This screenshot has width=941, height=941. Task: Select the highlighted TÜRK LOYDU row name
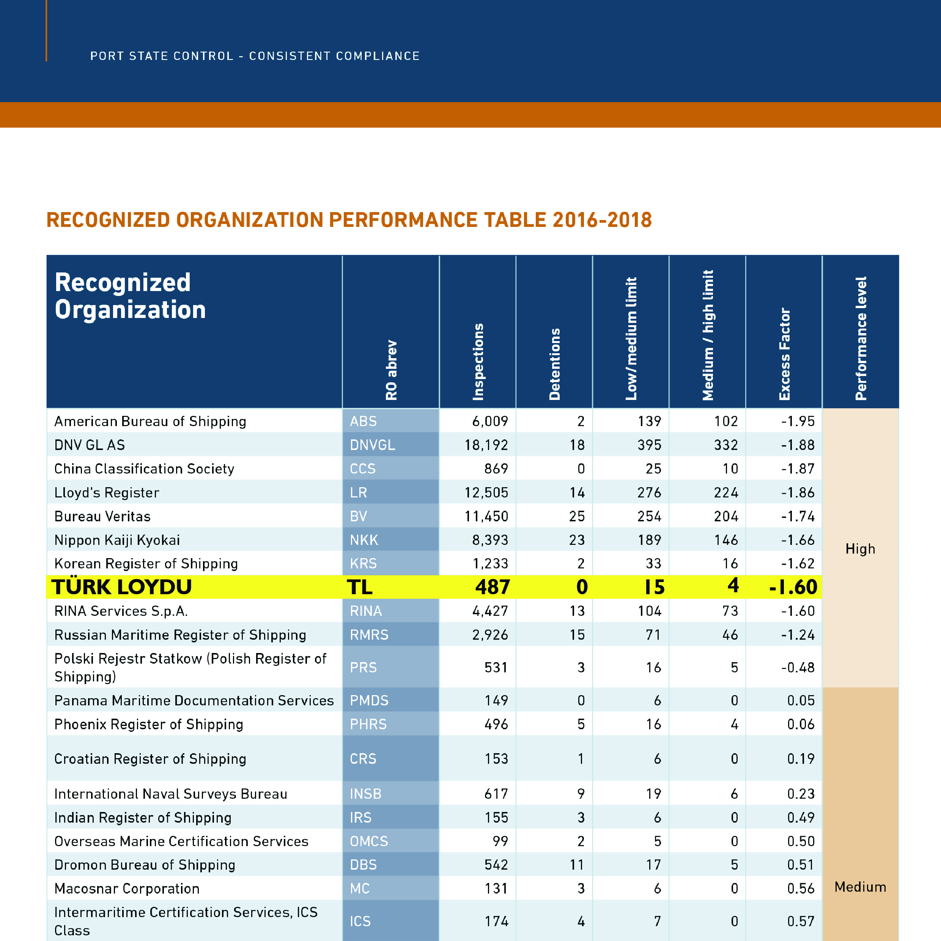tap(122, 587)
